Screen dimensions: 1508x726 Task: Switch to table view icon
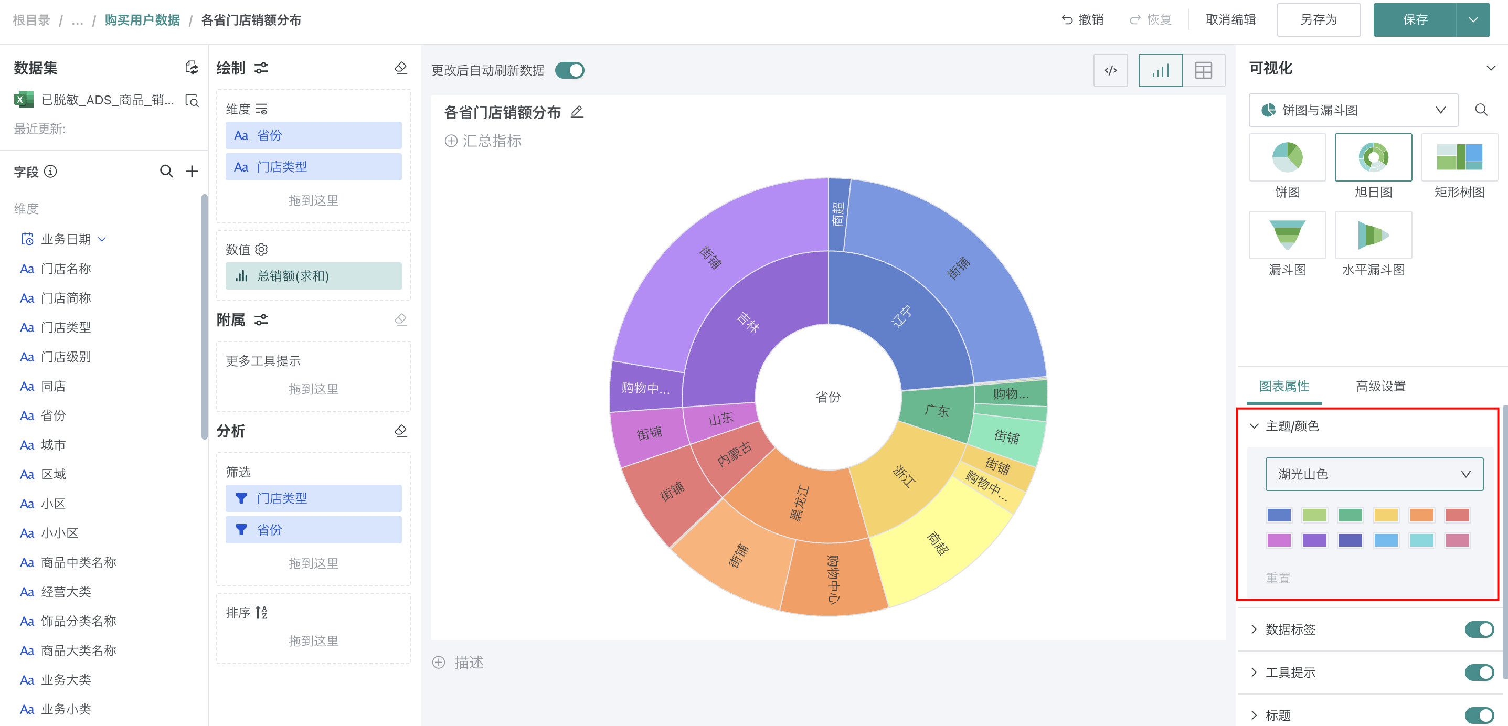click(1203, 70)
